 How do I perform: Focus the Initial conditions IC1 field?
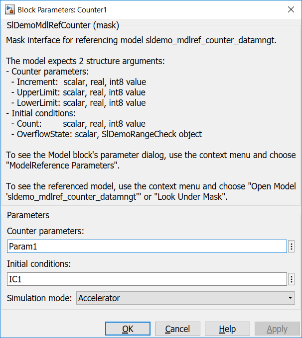147,279
